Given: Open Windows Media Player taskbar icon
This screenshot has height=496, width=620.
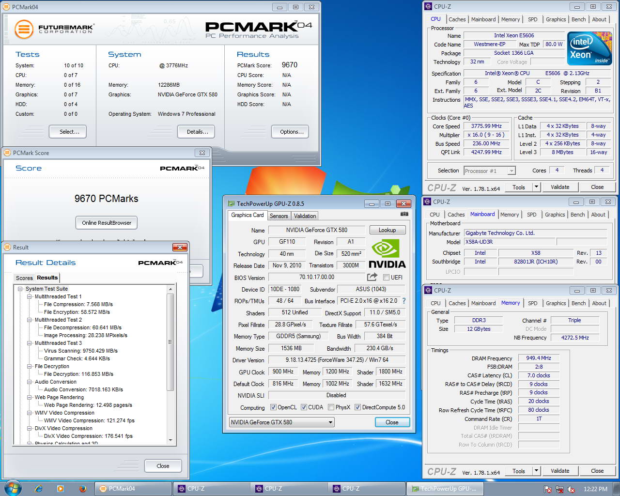Looking at the screenshot, I should (61, 489).
